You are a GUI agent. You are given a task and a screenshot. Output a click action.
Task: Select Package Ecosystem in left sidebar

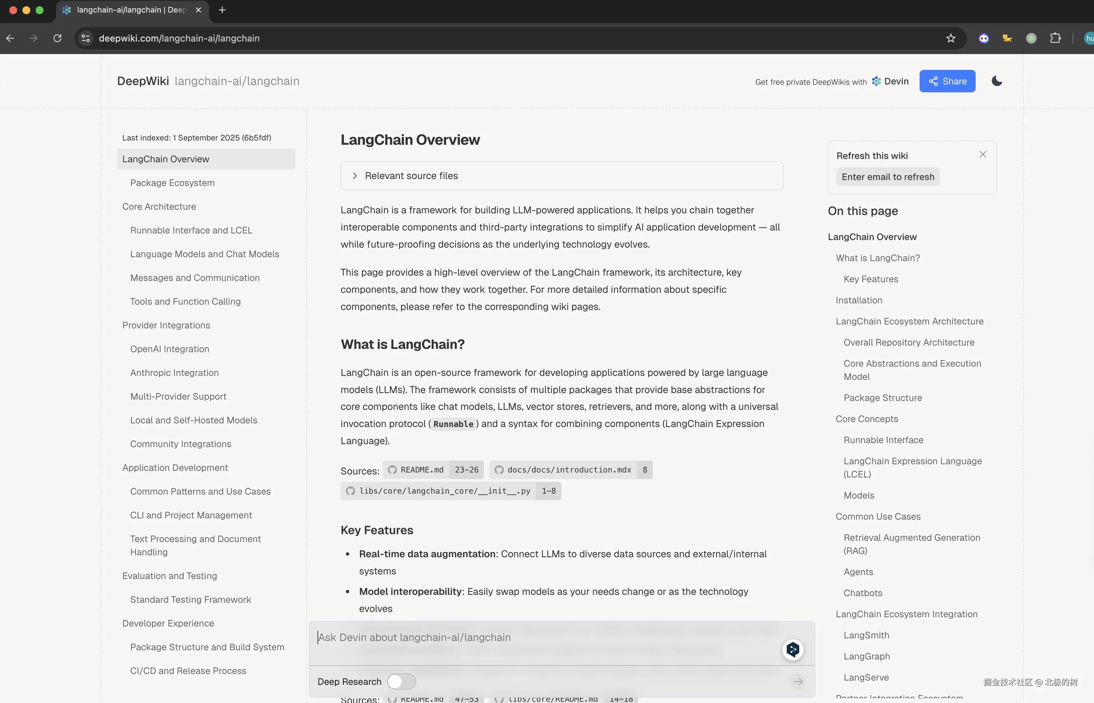tap(172, 183)
